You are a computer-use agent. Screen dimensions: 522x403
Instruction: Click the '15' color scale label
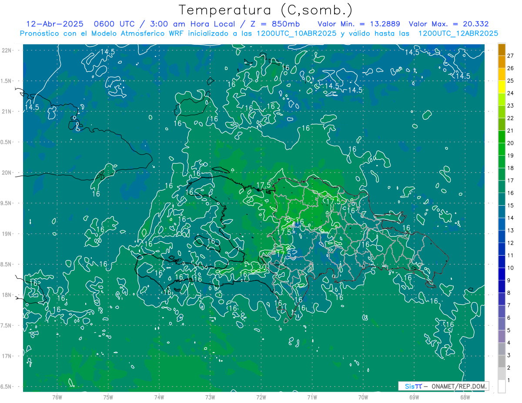pos(511,206)
